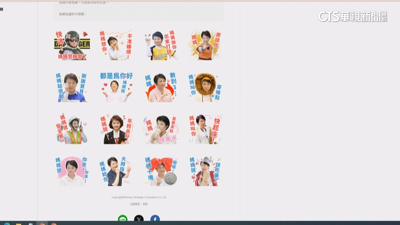Click the second footer link beside 注意事項

click(145, 204)
